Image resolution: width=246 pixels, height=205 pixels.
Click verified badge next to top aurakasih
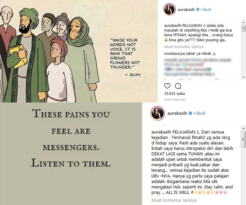click(x=198, y=10)
